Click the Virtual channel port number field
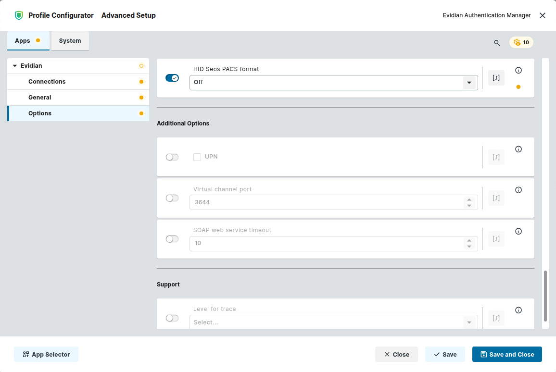This screenshot has width=556, height=372. pyautogui.click(x=333, y=202)
